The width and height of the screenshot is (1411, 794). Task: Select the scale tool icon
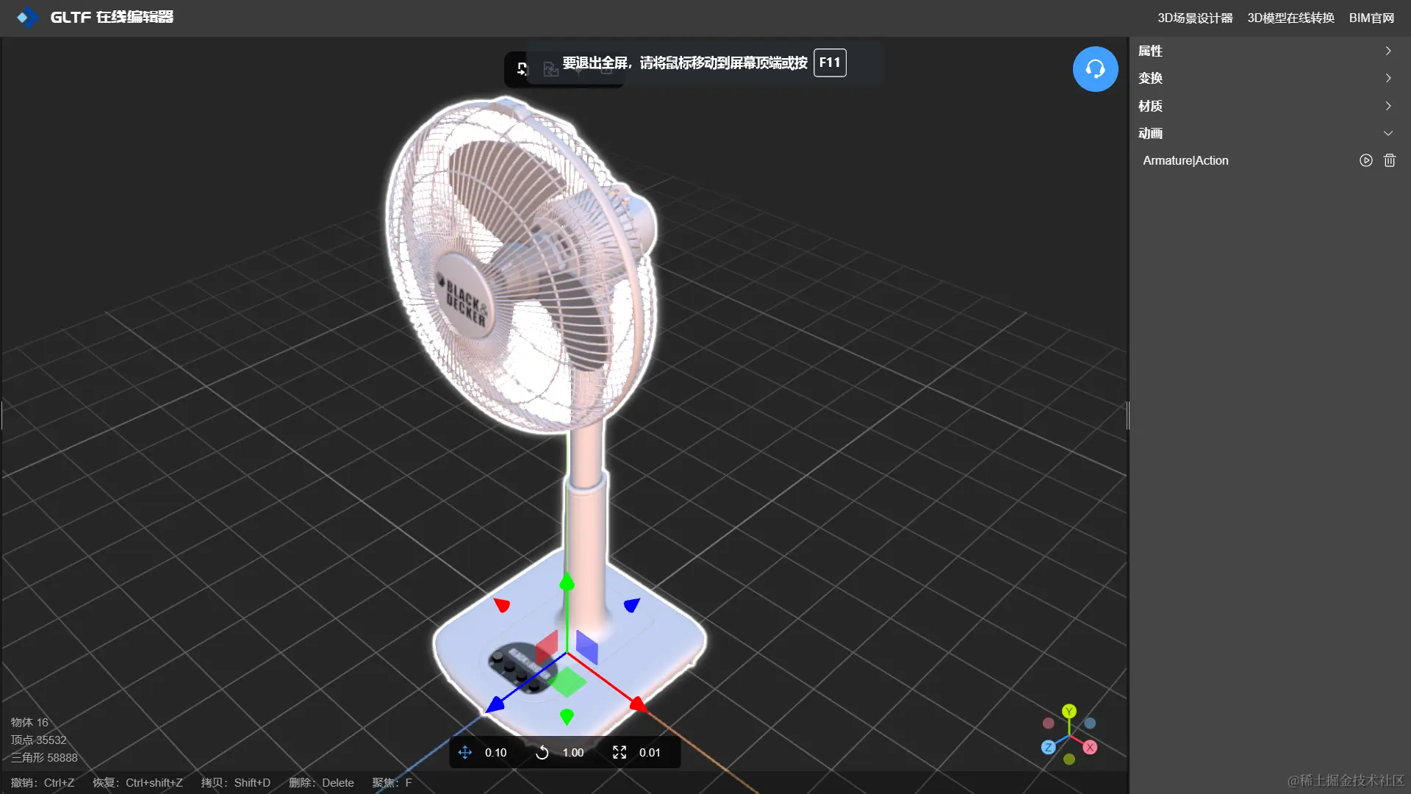pyautogui.click(x=620, y=752)
